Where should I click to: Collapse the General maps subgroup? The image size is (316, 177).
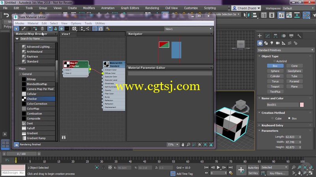tap(21, 74)
